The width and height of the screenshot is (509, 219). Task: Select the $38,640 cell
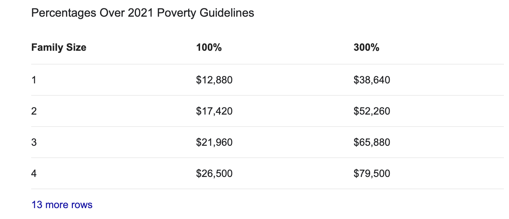click(372, 80)
